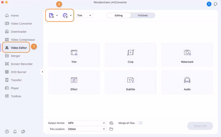Screen dimensions: 221x137
Task: Collapse the sidebar with arrow handle
Action: pyautogui.click(x=42, y=72)
